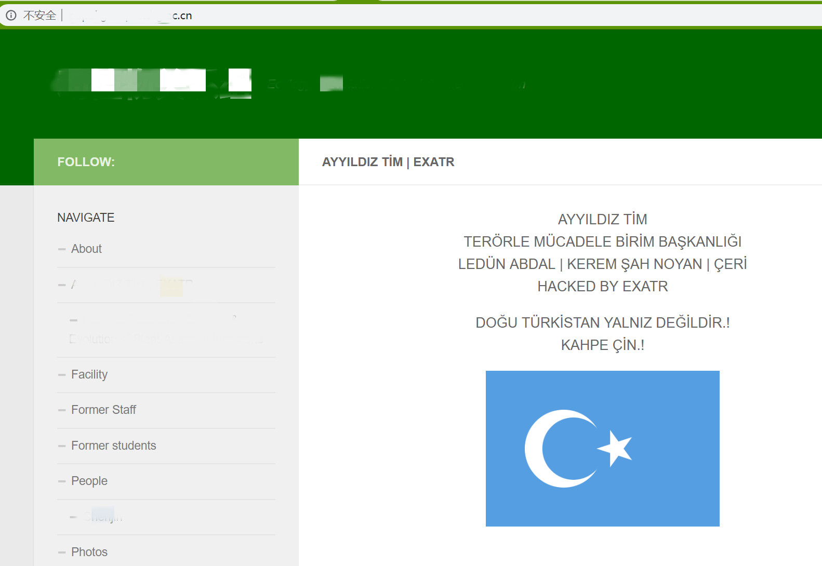Viewport: 822px width, 566px height.
Task: Click the 'TERÖRLE MÜCADELE BİRİM BAŞKANLIĞI' line
Action: point(603,241)
